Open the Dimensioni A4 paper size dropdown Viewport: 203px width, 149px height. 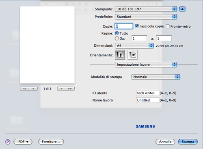tap(134, 46)
